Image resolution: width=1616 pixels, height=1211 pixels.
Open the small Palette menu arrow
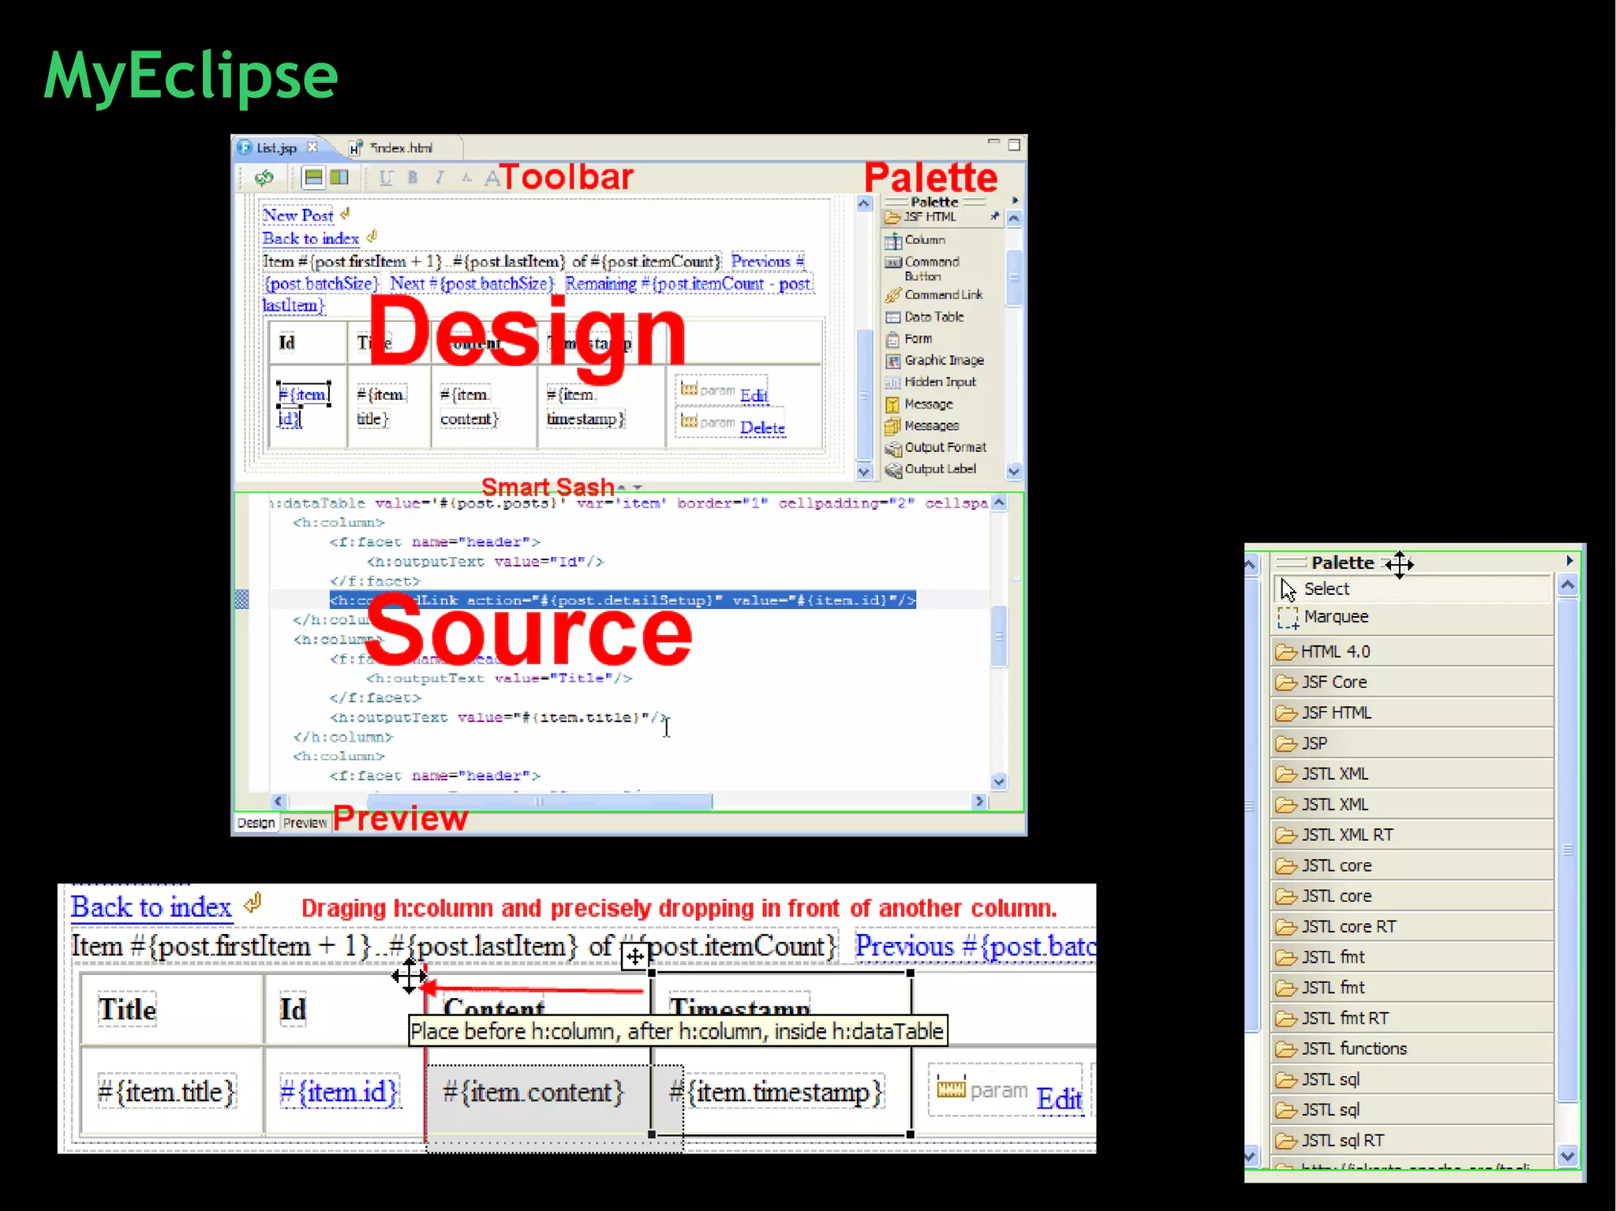(x=1016, y=201)
